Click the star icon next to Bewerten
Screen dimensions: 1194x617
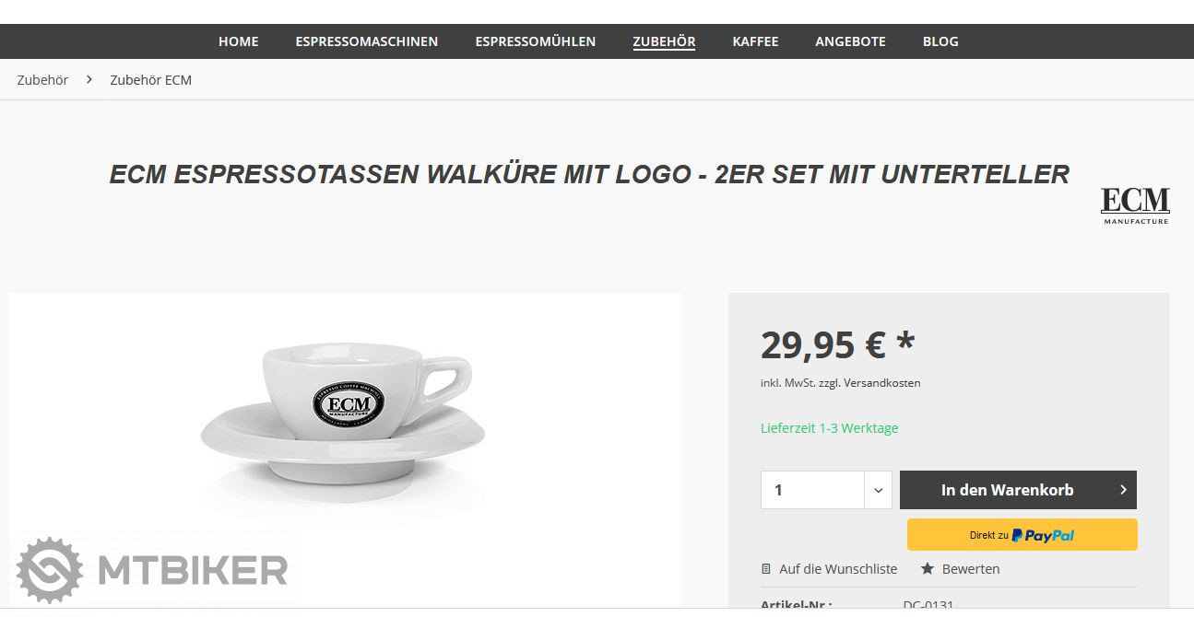coord(928,569)
